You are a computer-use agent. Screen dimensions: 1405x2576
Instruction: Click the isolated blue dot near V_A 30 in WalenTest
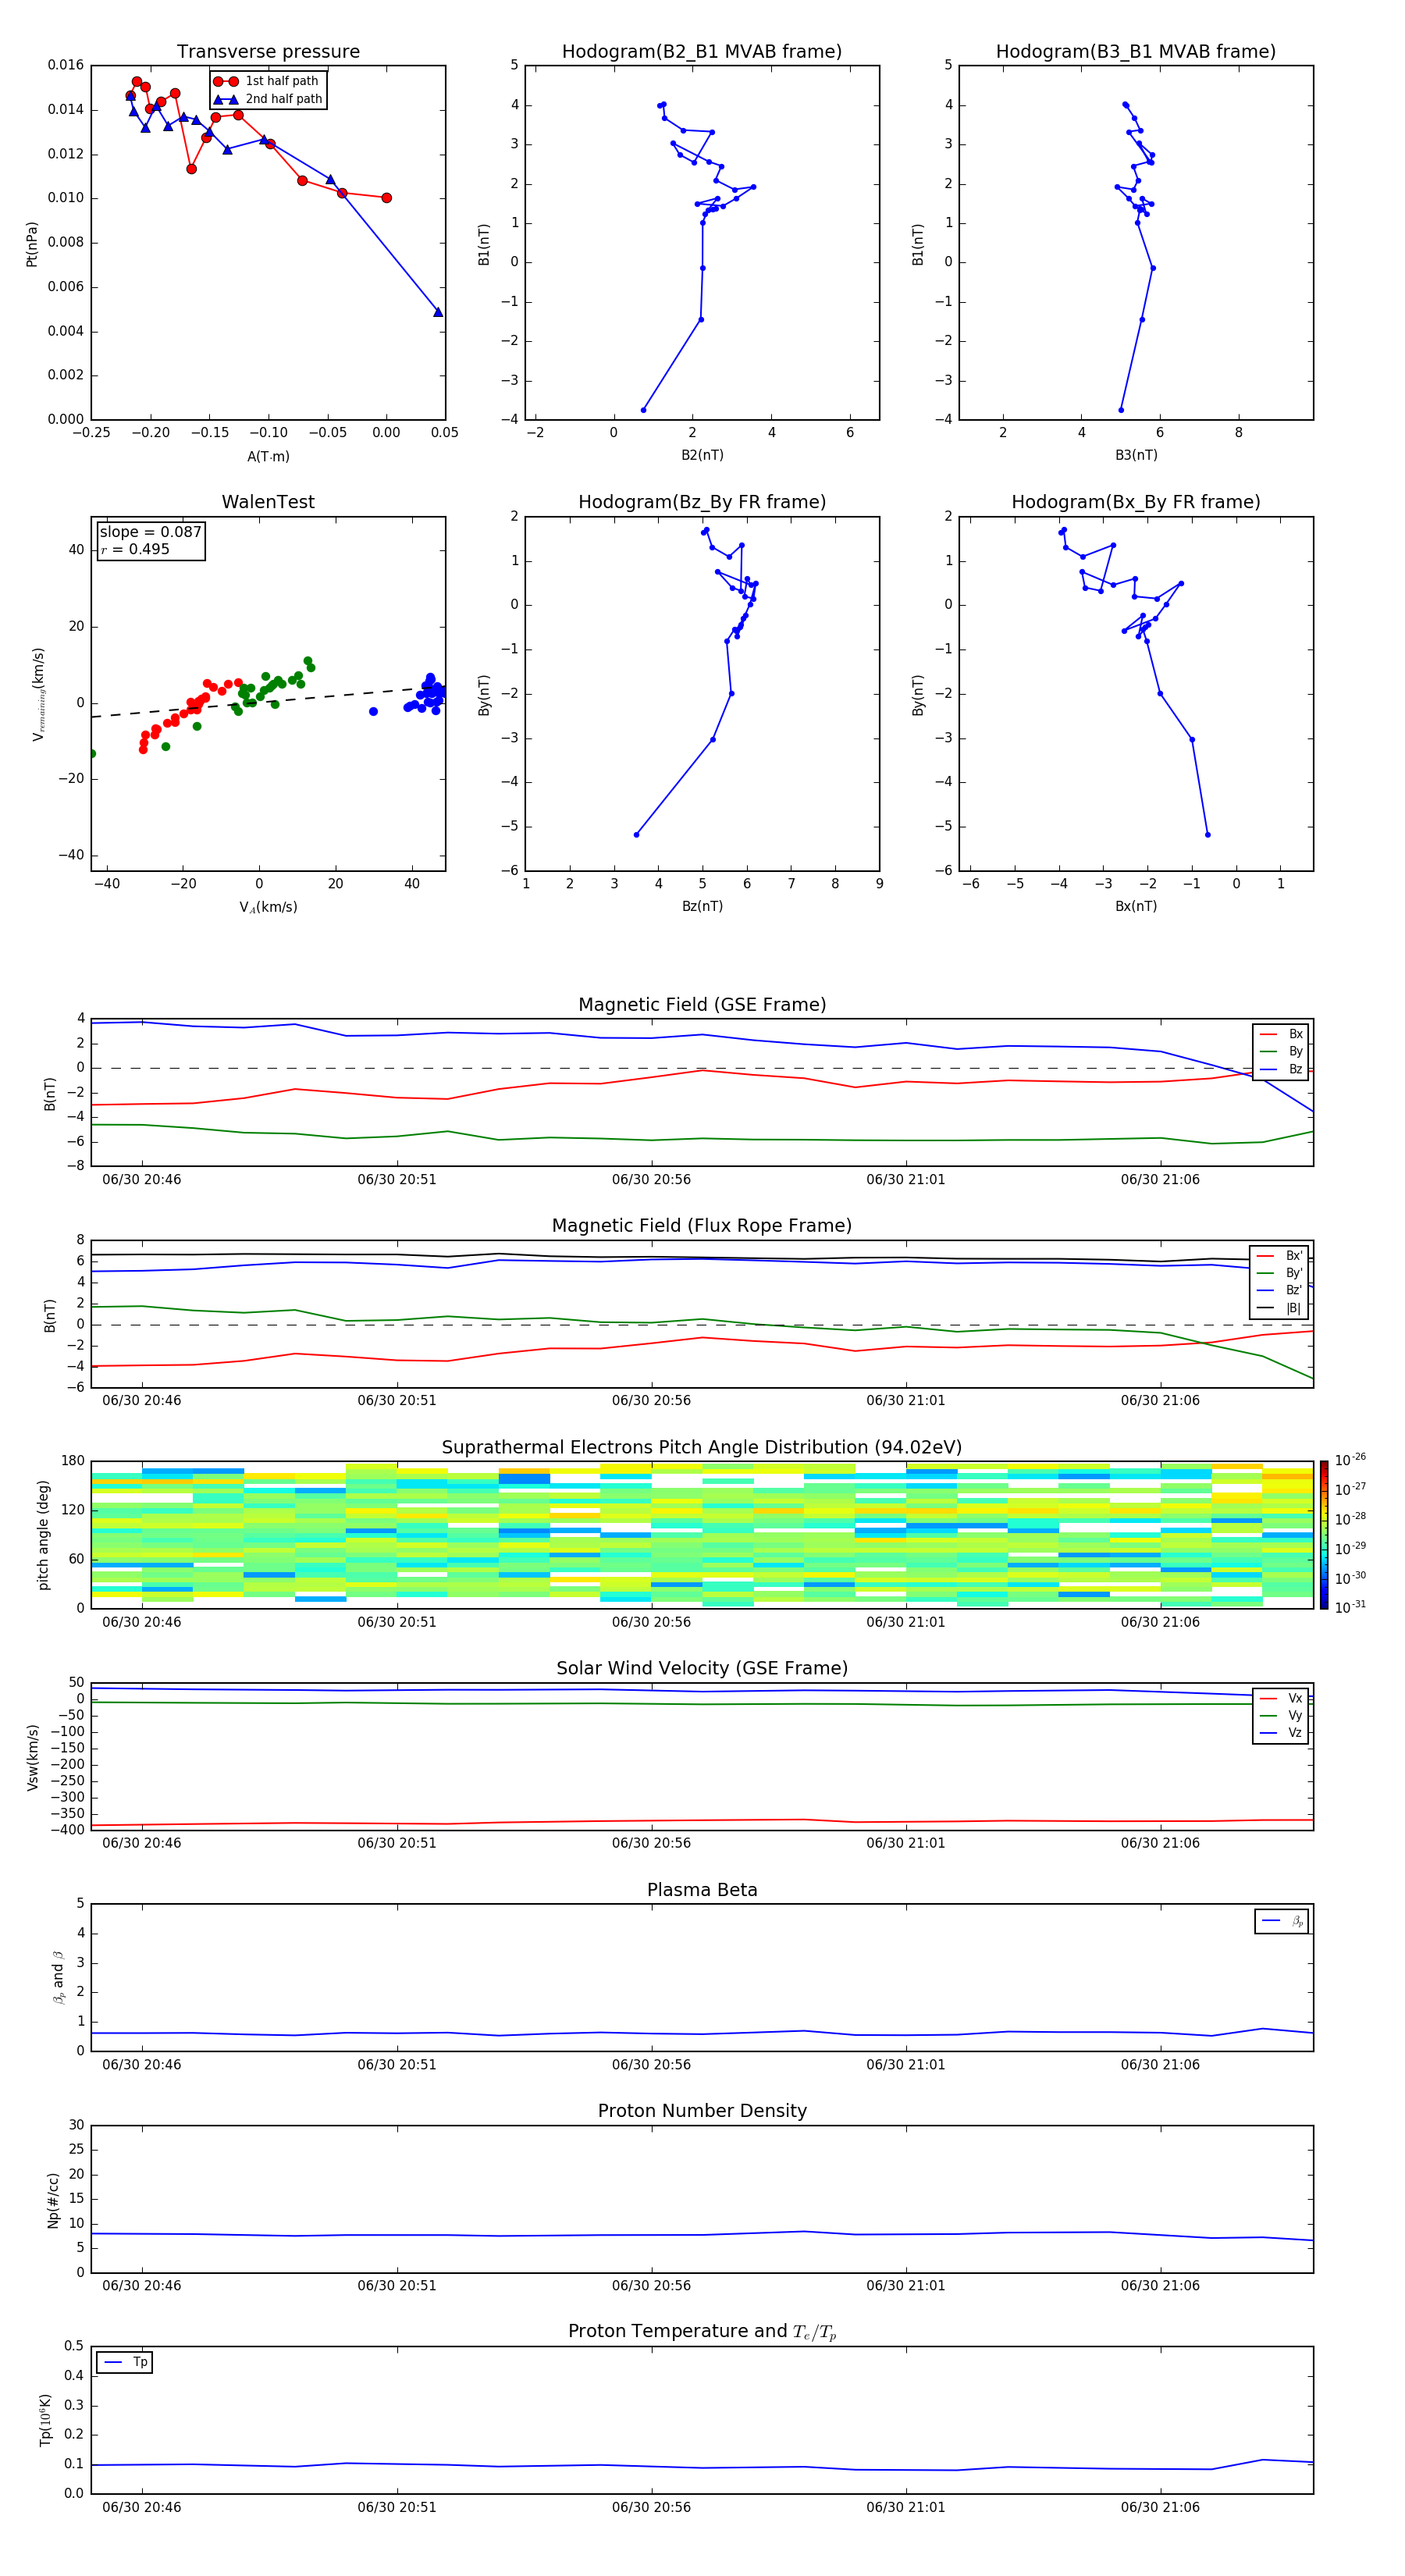coord(373,711)
